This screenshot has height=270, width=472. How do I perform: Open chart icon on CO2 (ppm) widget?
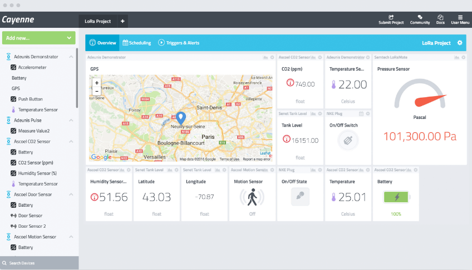click(x=313, y=57)
